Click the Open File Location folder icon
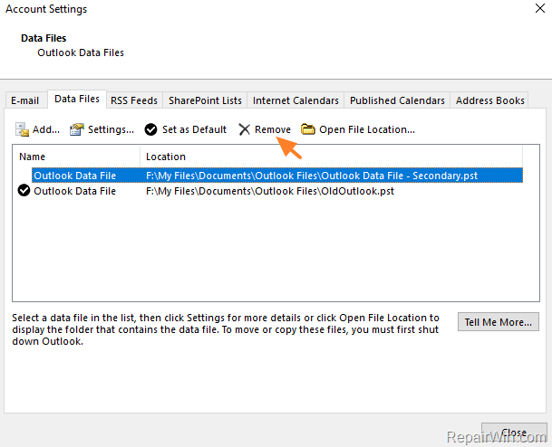The height and width of the screenshot is (447, 552). [308, 129]
